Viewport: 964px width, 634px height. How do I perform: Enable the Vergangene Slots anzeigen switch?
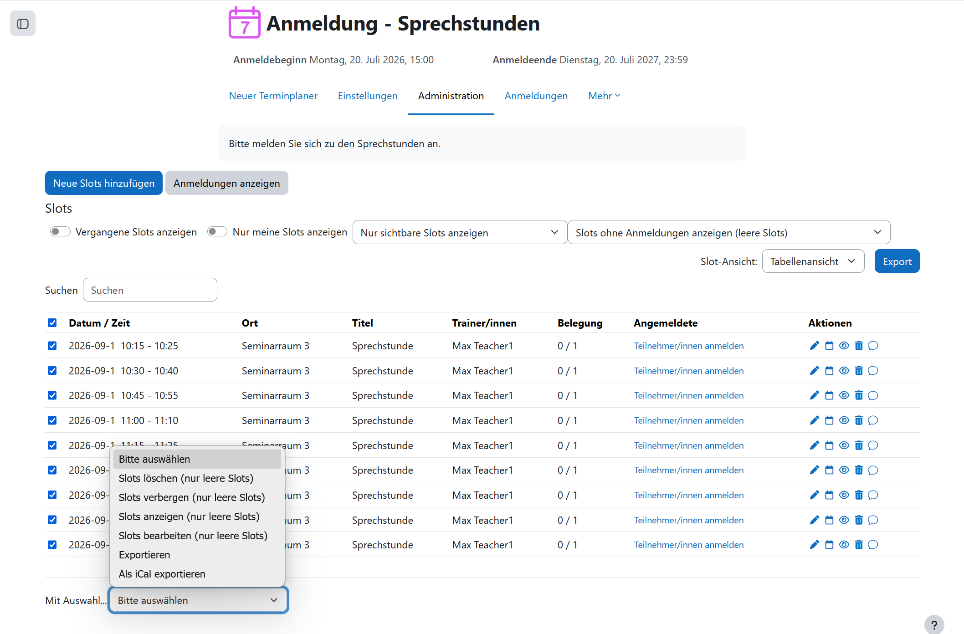[61, 232]
